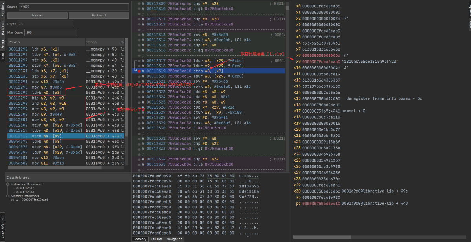Viewport: 471px width, 242px height.
Task: Select disassembly line 00012316 b.eq 0x750bd5ce08
Action: tap(208, 50)
